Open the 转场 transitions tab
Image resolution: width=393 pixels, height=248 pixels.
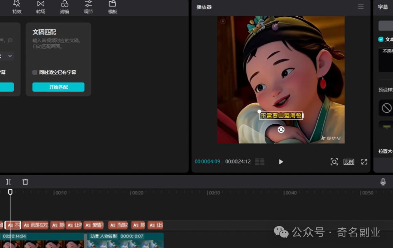coord(41,7)
